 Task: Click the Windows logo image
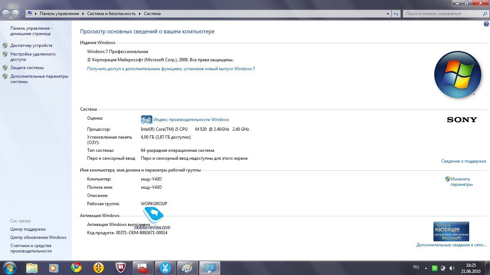457,75
